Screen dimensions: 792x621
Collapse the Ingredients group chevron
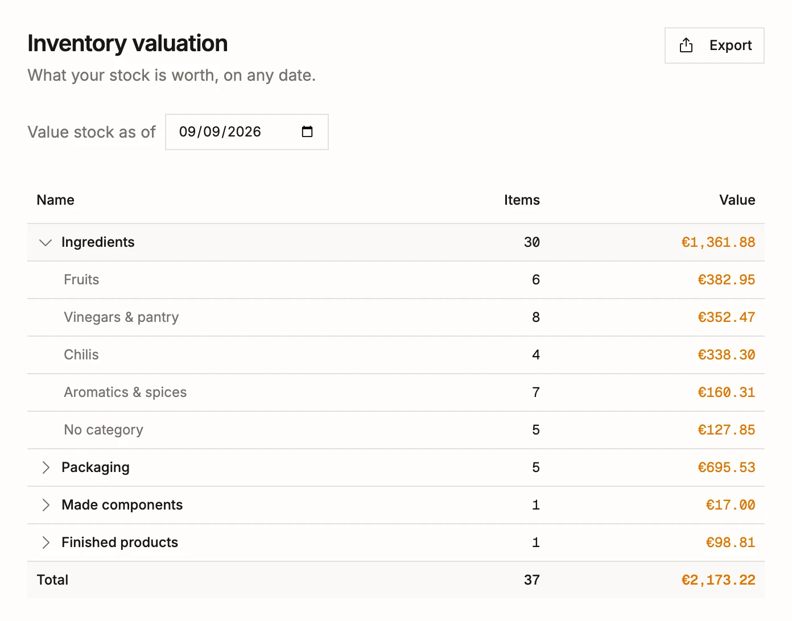[x=46, y=242]
